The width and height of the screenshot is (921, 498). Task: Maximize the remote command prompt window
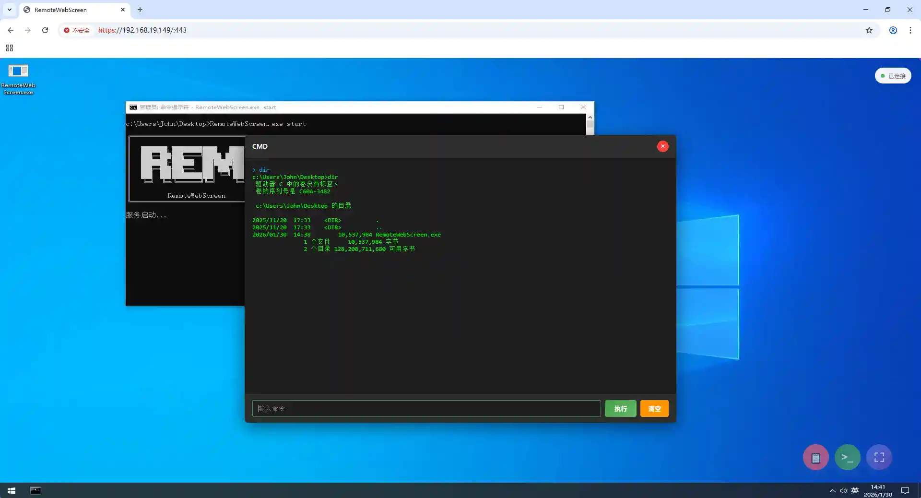561,107
